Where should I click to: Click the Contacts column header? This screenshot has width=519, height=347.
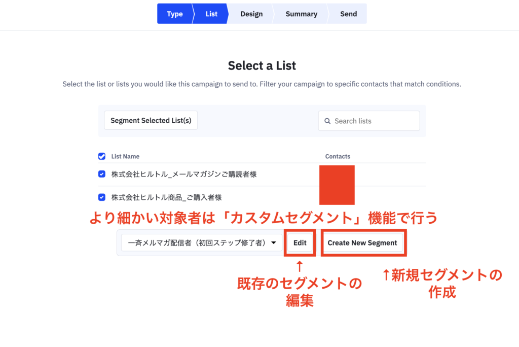tap(338, 156)
